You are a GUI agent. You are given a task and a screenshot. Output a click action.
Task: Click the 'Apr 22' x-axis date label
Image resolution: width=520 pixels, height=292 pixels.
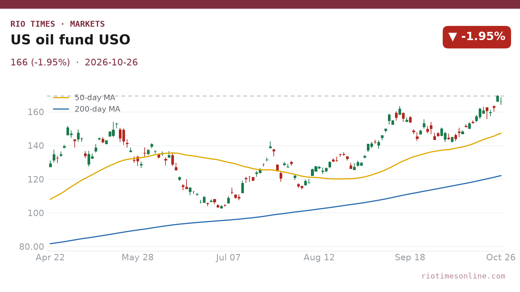[50, 258]
